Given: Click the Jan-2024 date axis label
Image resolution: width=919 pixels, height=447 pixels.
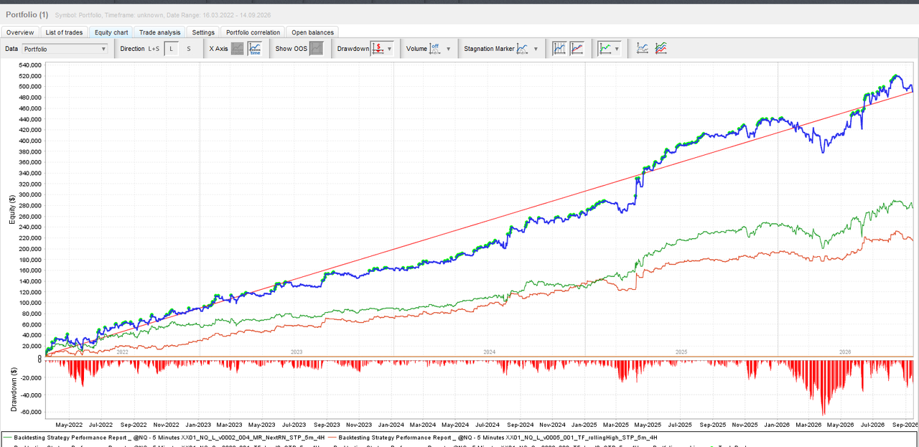Looking at the screenshot, I should (x=391, y=425).
